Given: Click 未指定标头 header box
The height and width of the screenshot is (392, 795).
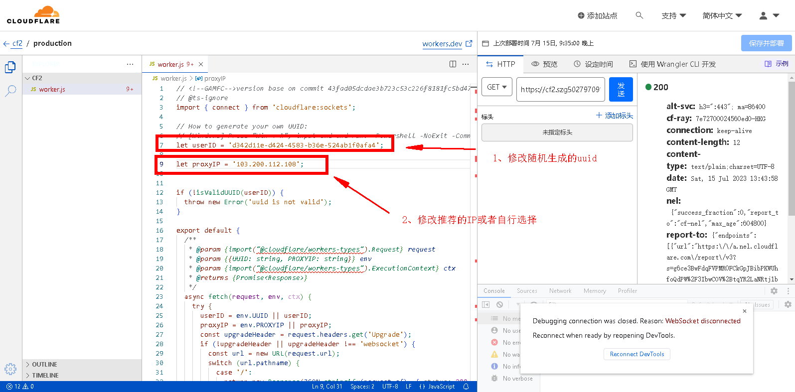Looking at the screenshot, I should 557,132.
